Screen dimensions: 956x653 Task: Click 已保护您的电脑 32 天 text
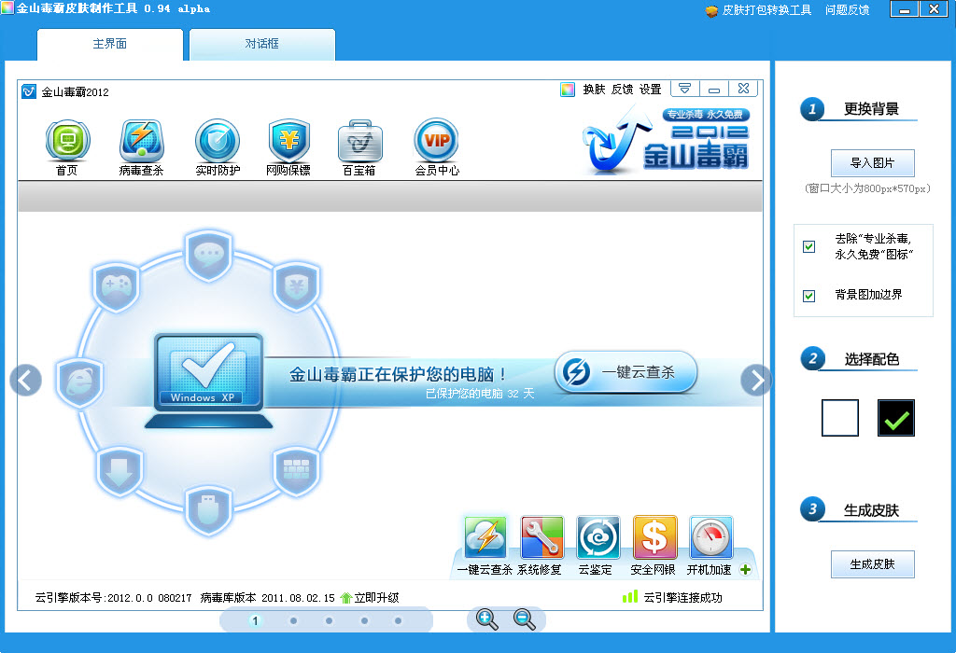(x=480, y=394)
